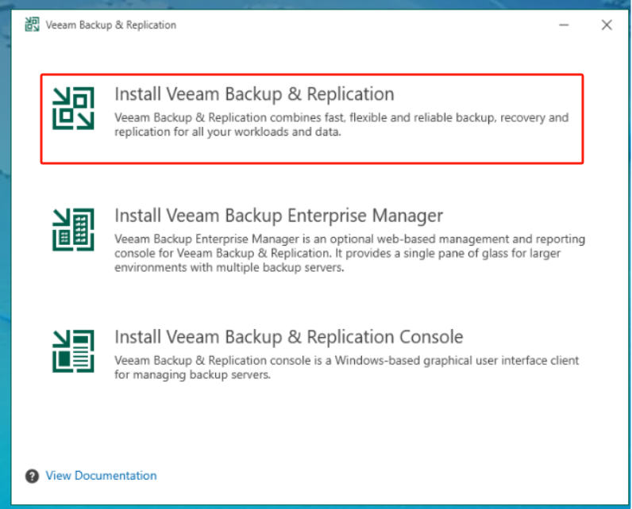Click the 'Windows-based graphical user interface client' description

tap(347, 367)
